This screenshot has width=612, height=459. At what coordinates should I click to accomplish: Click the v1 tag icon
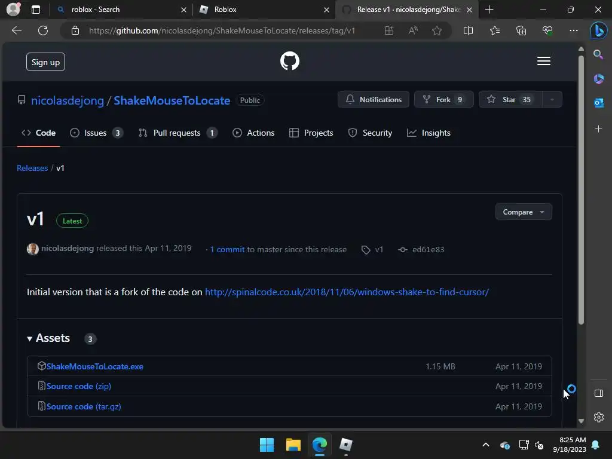(x=366, y=250)
